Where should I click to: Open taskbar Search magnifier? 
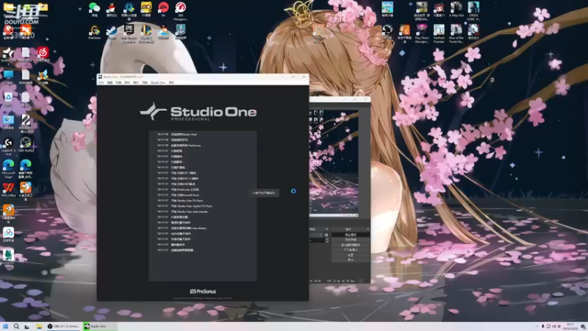point(16,327)
